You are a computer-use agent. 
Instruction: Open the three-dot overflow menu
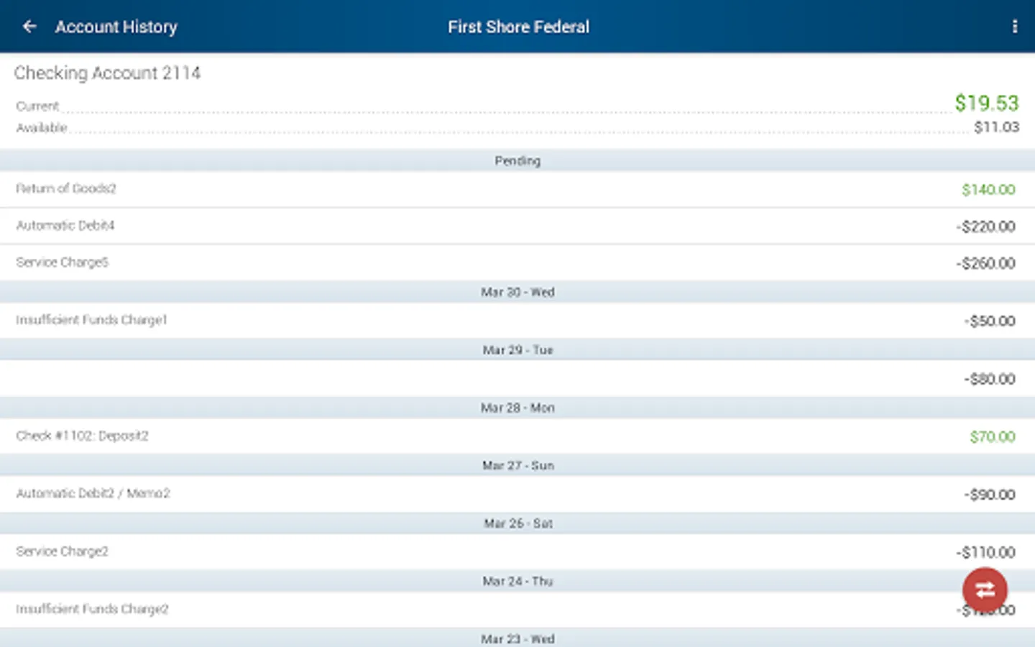pyautogui.click(x=1014, y=27)
